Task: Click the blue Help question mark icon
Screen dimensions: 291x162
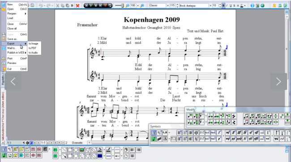Action: coord(252,6)
